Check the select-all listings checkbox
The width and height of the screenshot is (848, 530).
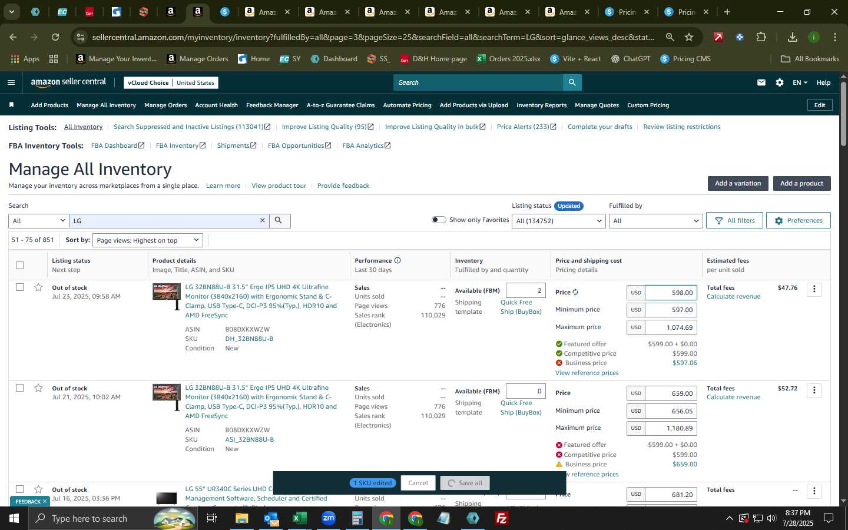click(x=19, y=265)
